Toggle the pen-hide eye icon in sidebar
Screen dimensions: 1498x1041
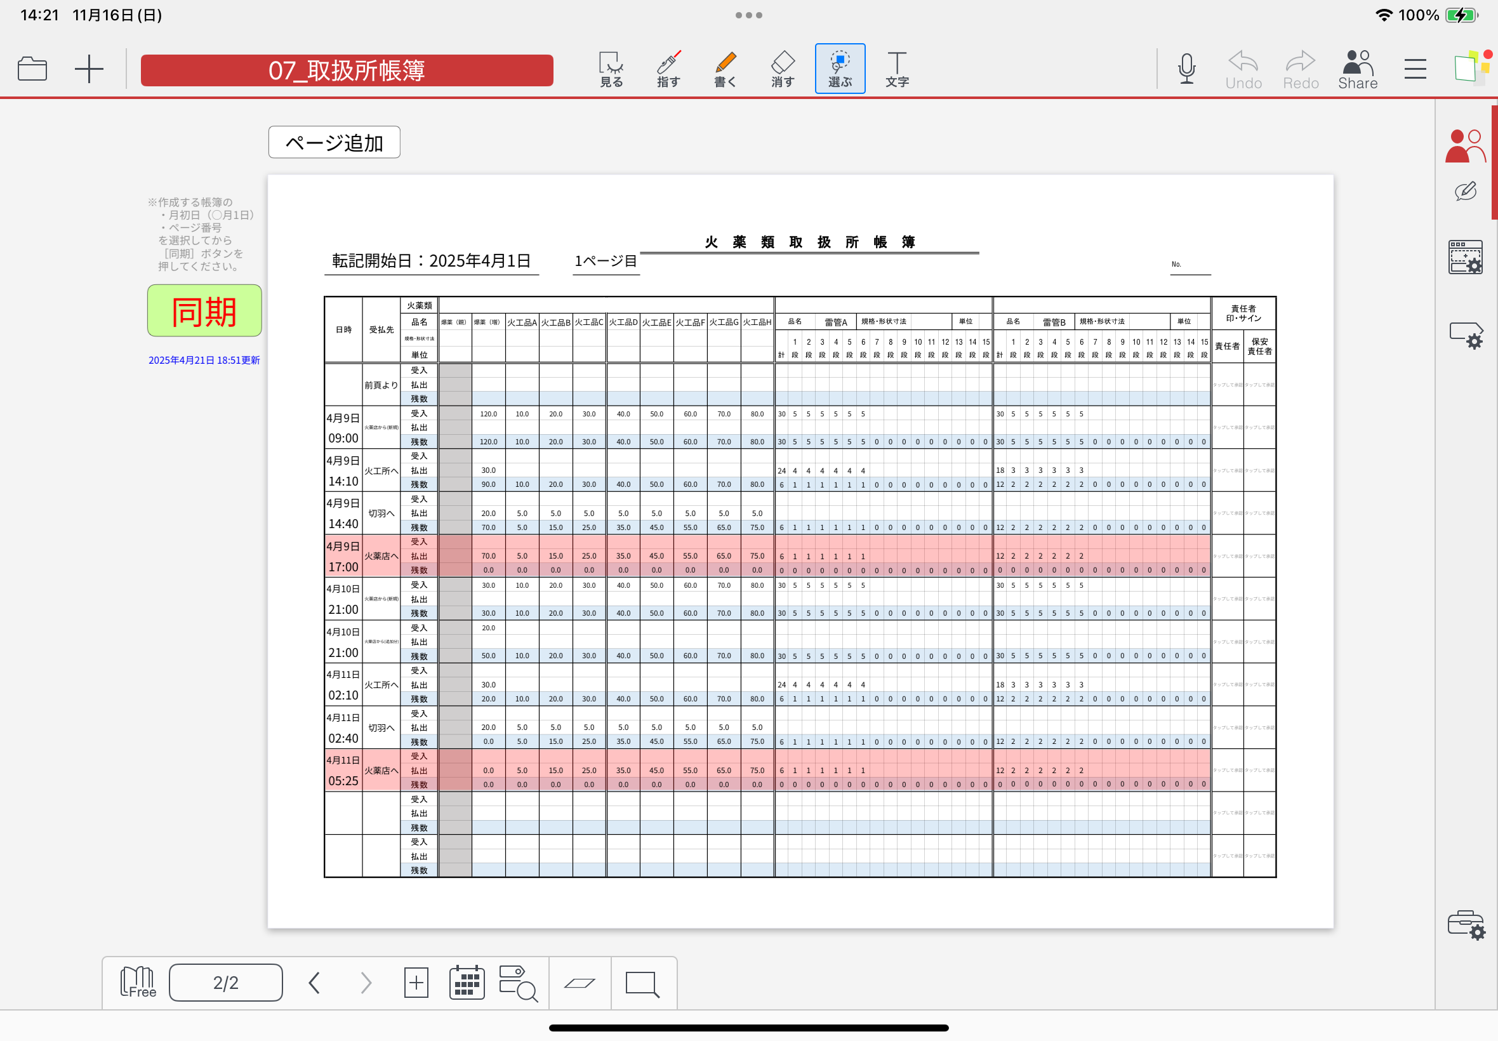pos(1465,192)
